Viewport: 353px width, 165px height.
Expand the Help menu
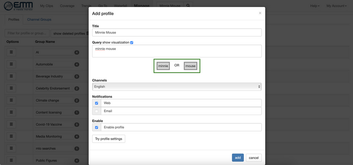(x=315, y=6)
